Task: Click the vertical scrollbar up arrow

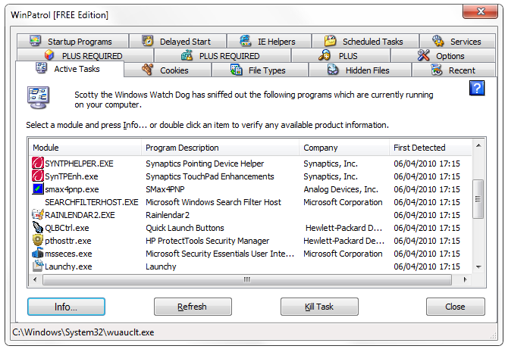Action: [x=478, y=145]
